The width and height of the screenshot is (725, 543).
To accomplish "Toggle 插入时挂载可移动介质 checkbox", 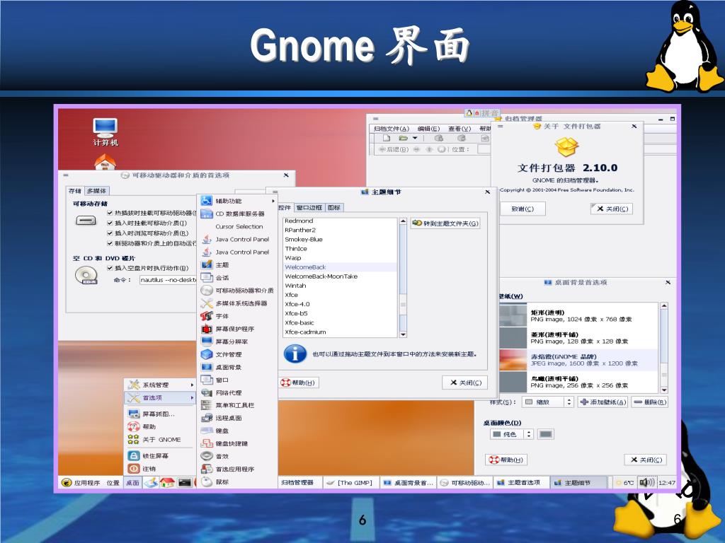I will click(x=110, y=223).
